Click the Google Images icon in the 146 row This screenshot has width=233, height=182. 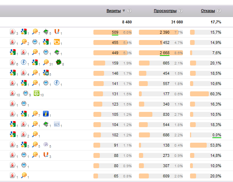coord(46,73)
